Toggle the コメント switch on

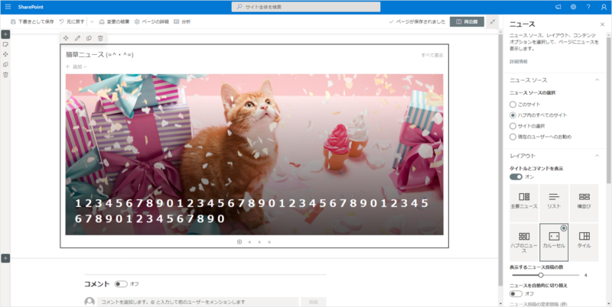point(121,283)
